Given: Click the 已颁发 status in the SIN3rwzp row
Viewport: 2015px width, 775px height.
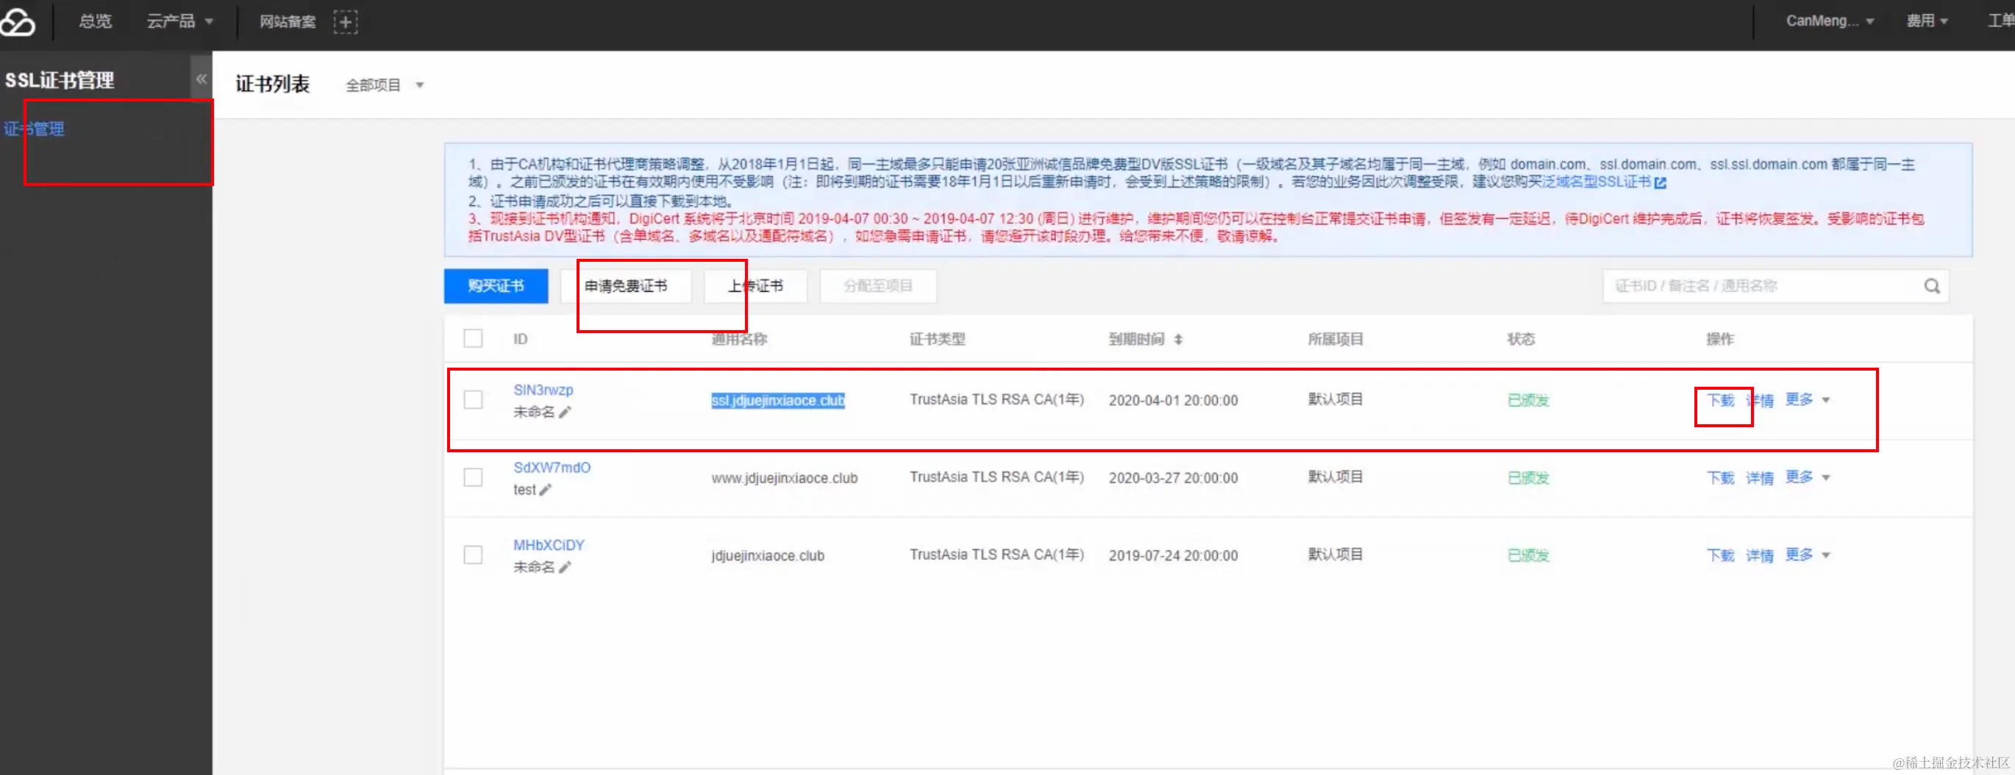Looking at the screenshot, I should point(1527,401).
